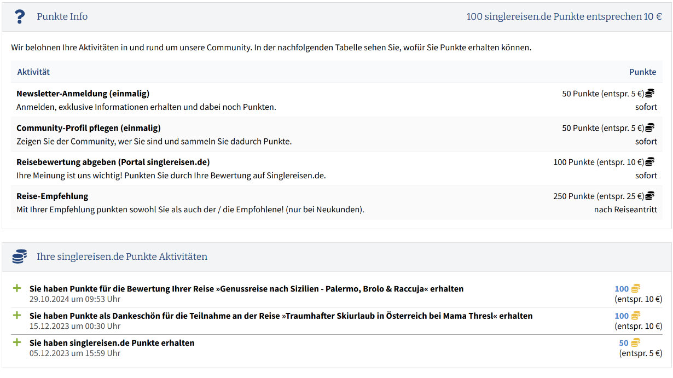Click the 'Reise-Empfehlung' title
Screen dimensions: 673x378
[52, 196]
